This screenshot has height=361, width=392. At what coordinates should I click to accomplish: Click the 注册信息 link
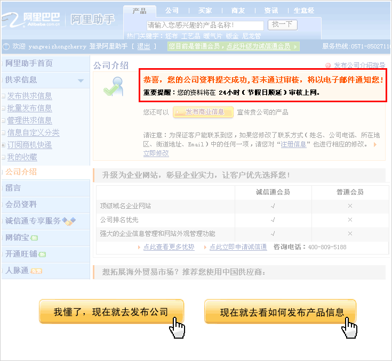pyautogui.click(x=293, y=144)
